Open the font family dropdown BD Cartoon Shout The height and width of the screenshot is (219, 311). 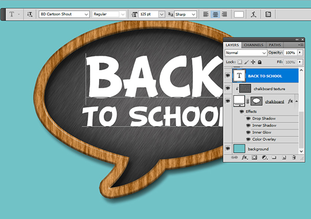(x=63, y=15)
